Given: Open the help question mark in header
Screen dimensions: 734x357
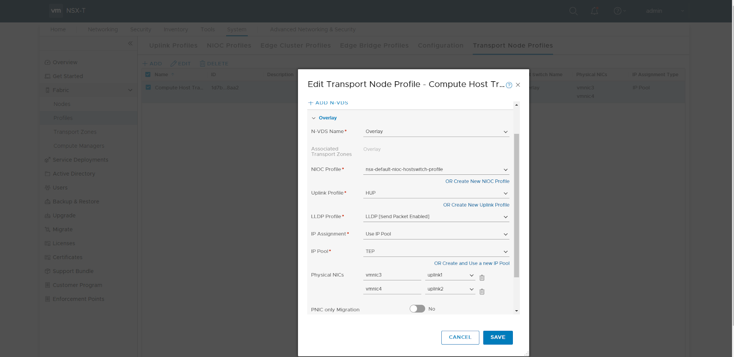Looking at the screenshot, I should tap(617, 11).
